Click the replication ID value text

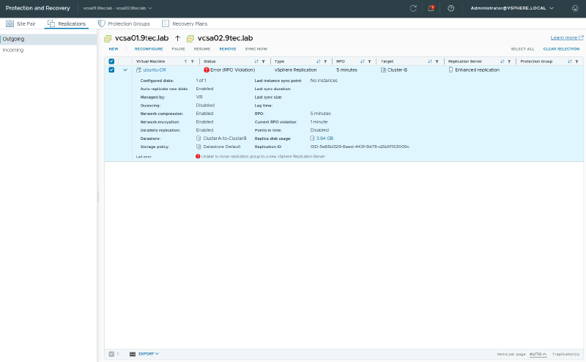(x=360, y=147)
